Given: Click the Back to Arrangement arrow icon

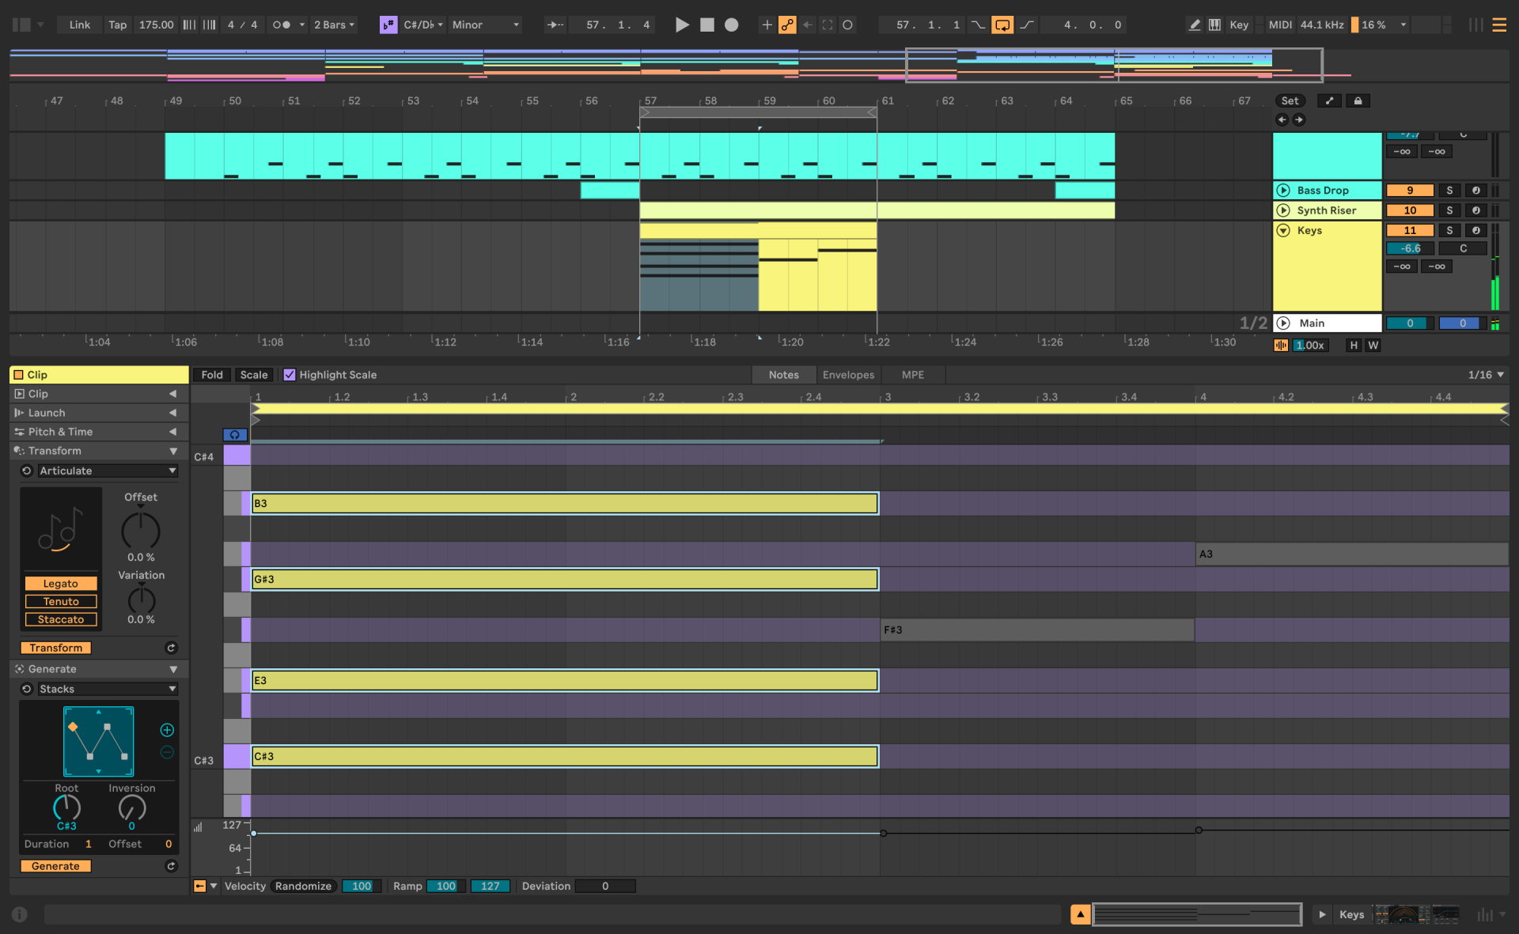Looking at the screenshot, I should (808, 25).
